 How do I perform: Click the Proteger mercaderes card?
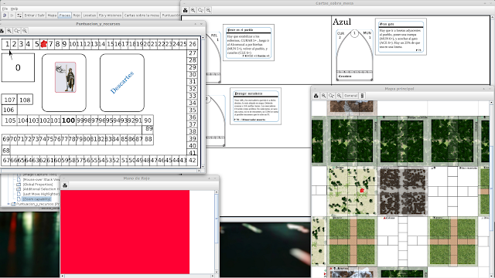click(x=256, y=107)
